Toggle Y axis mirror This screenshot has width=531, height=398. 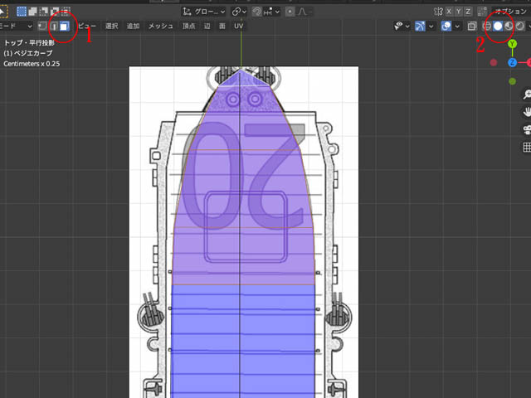pos(459,12)
